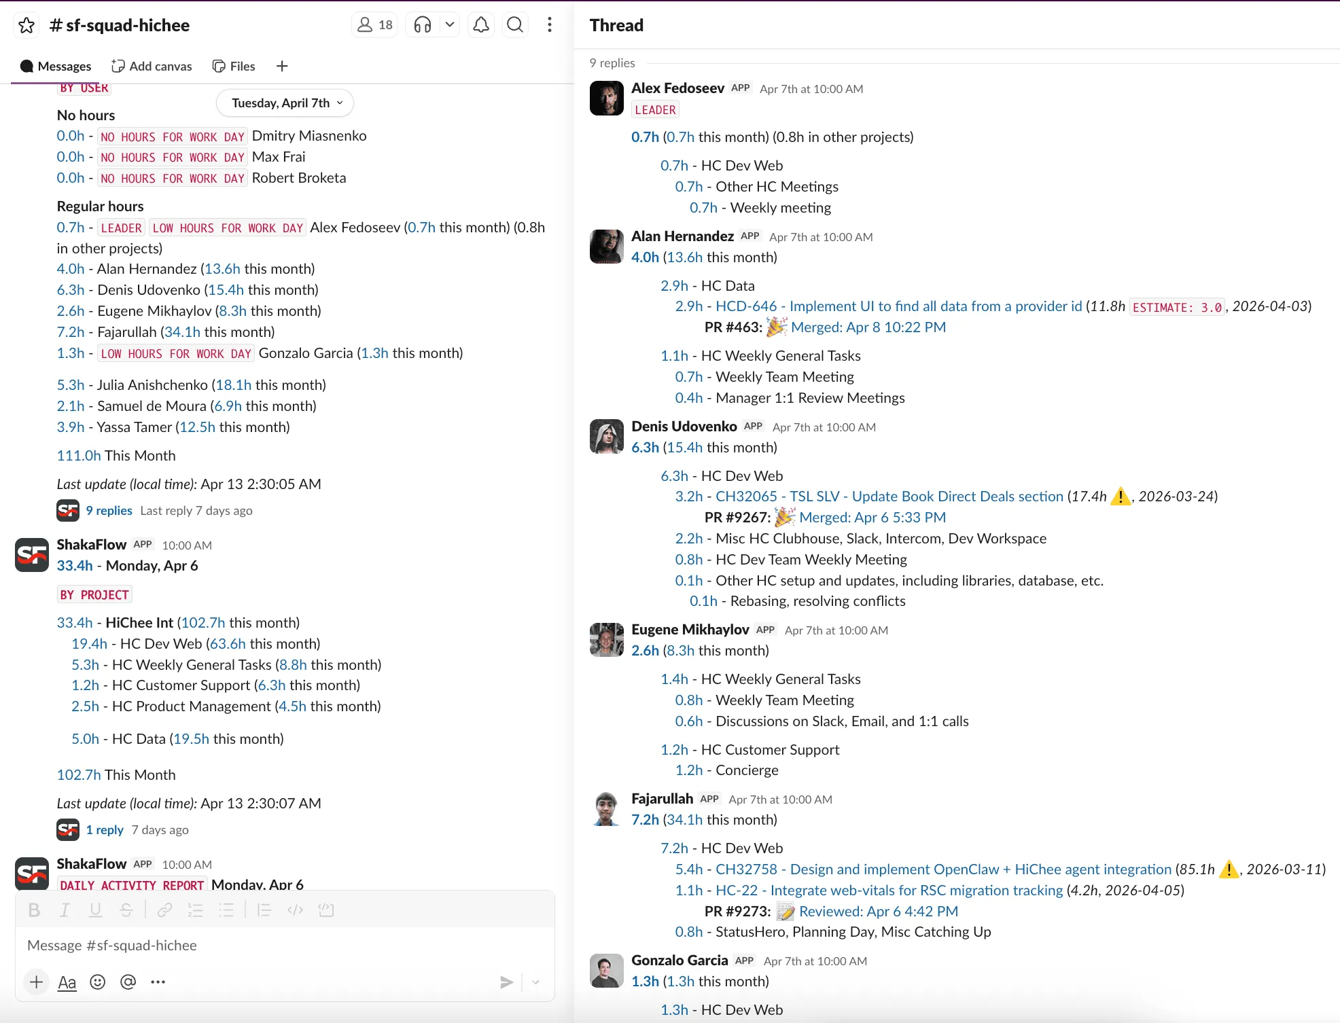This screenshot has height=1023, width=1340.
Task: Switch to the Files tab
Action: coord(234,66)
